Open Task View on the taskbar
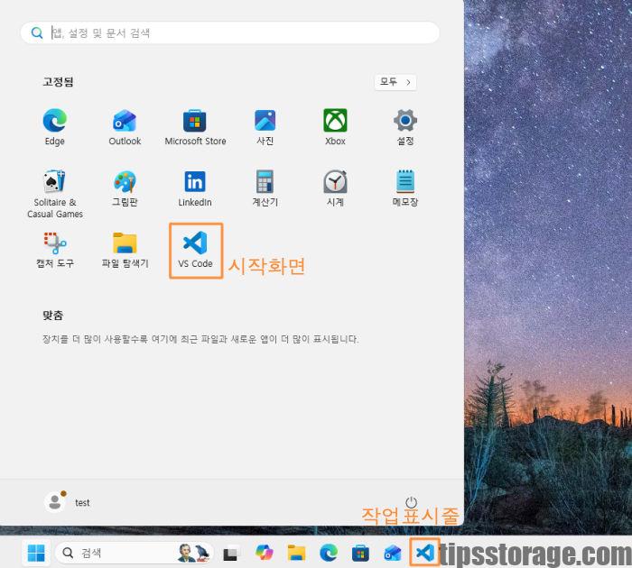632x568 pixels. tap(231, 553)
